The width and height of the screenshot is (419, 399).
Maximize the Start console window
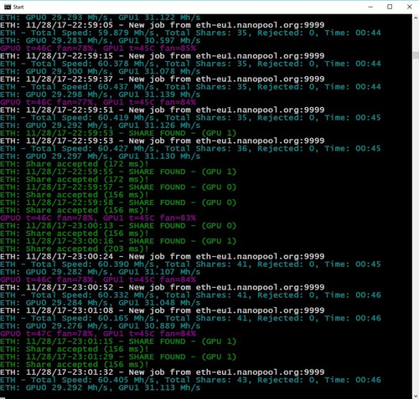(390, 7)
